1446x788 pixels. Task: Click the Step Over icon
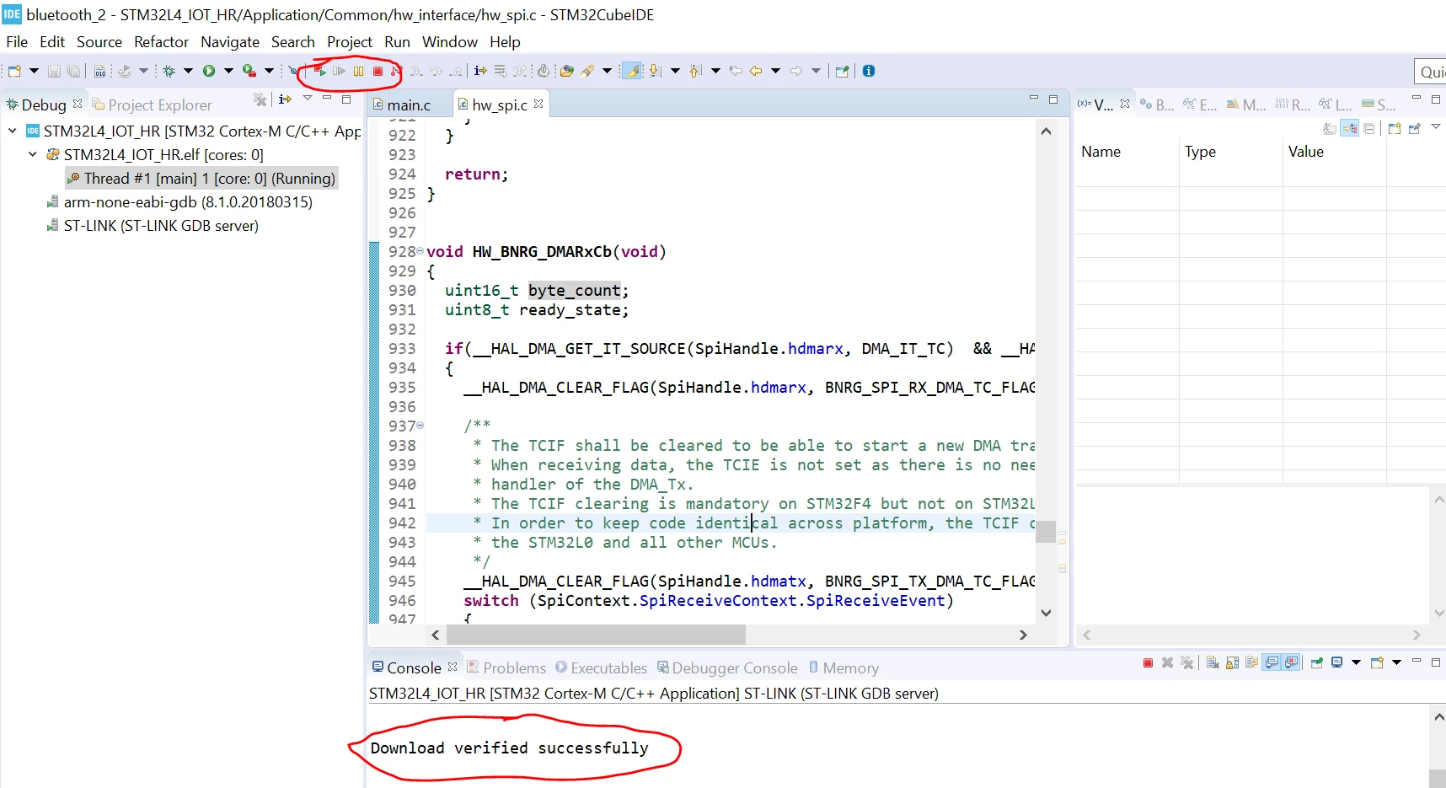pos(436,72)
